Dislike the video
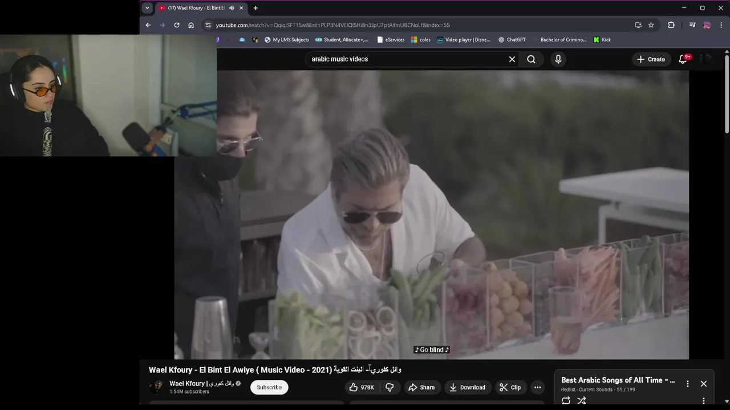Screen dimensions: 730x410 pos(390,387)
